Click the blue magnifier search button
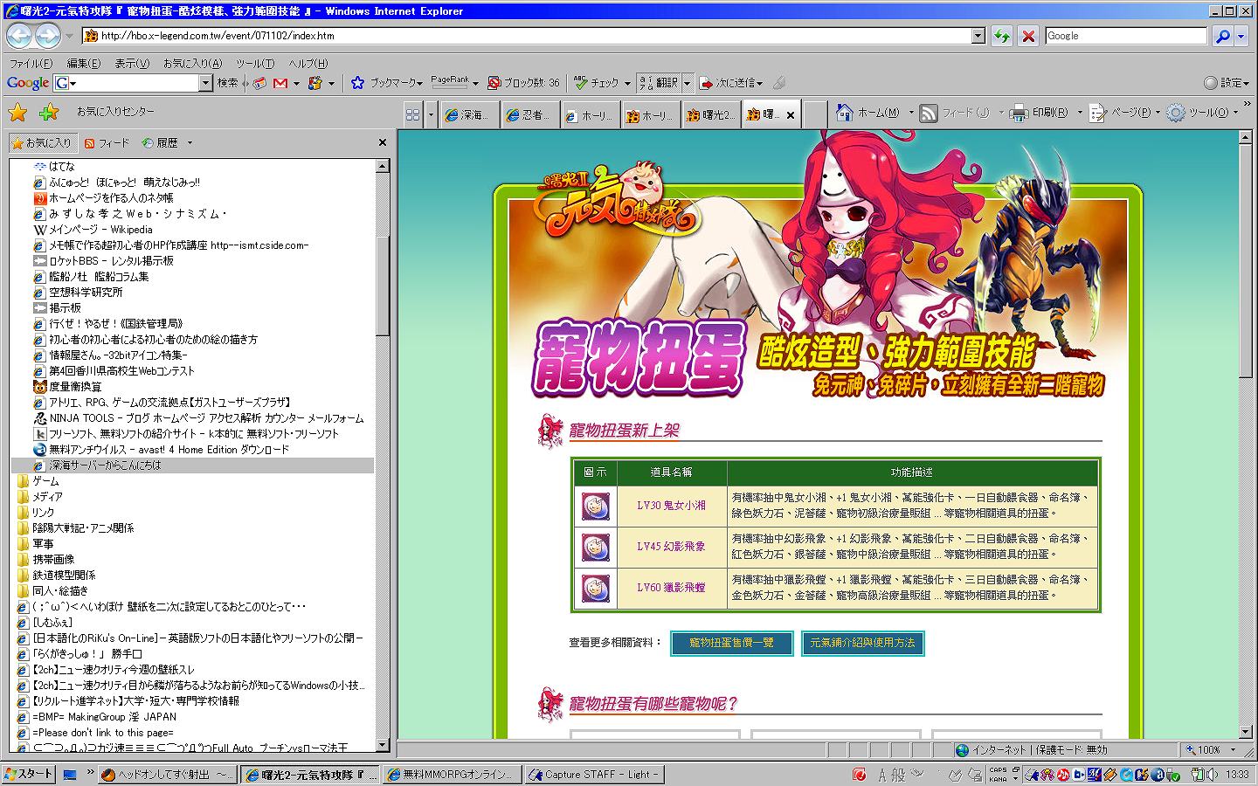The image size is (1258, 786). 1222,36
